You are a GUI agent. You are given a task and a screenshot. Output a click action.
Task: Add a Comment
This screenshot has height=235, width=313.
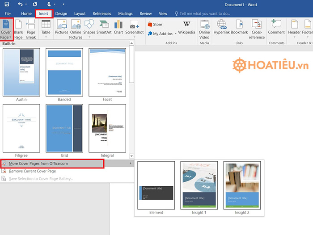[x=276, y=28]
